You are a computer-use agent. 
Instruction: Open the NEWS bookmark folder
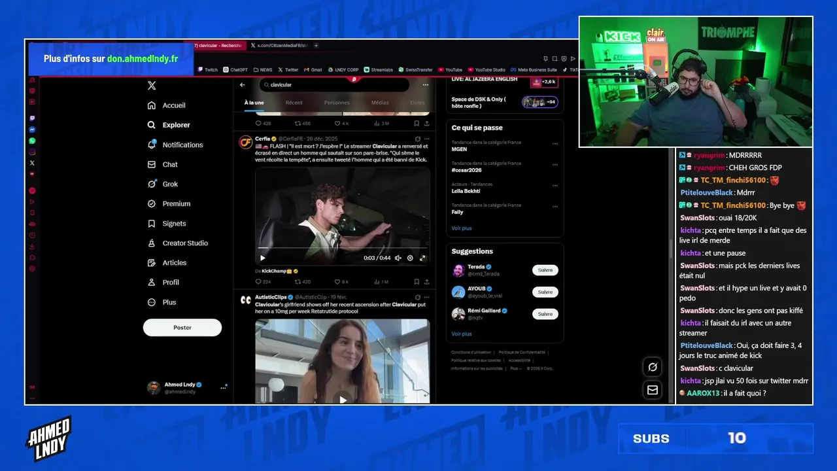[x=263, y=69]
